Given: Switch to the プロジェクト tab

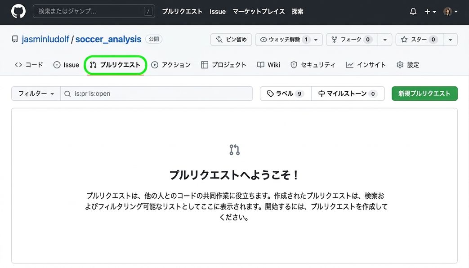Looking at the screenshot, I should coord(224,65).
